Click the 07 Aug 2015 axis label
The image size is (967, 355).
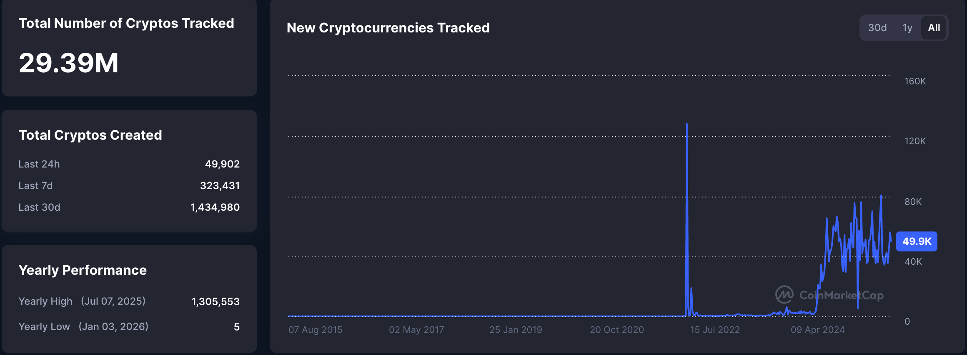(x=316, y=329)
